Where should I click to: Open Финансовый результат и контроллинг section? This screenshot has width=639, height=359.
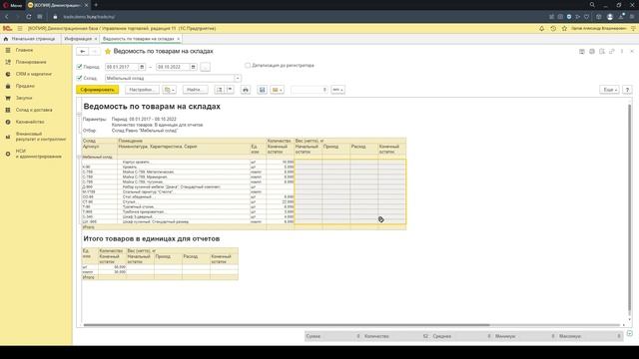point(40,137)
